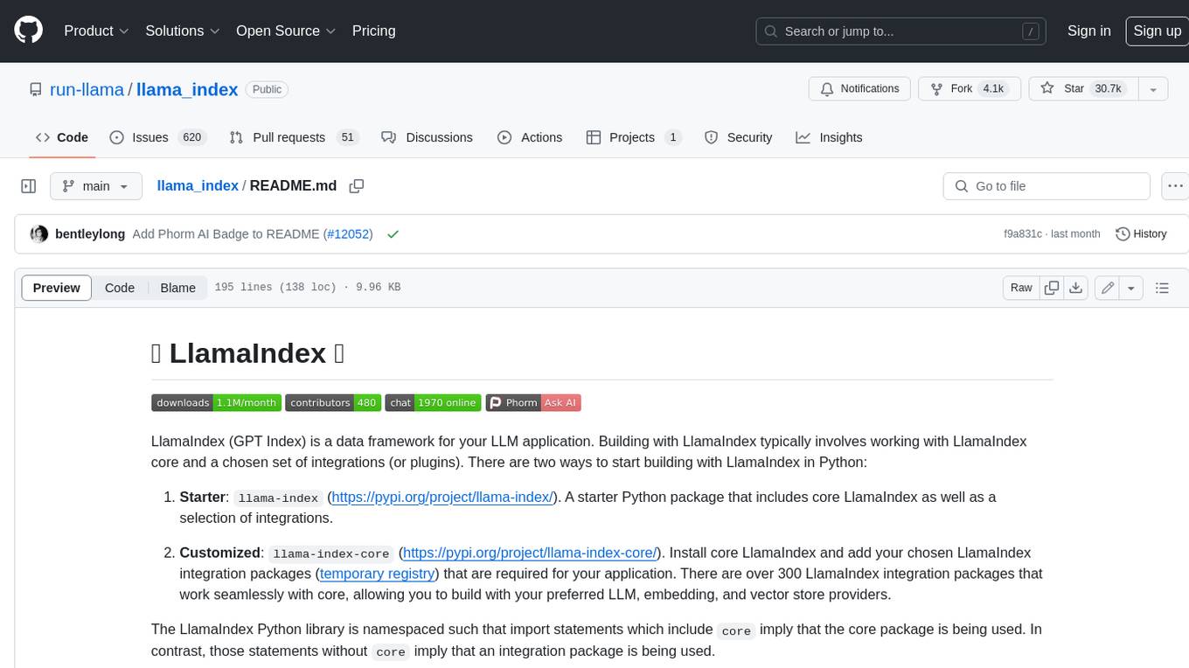1189x668 pixels.
Task: Click the 195 lines (138 loc) text
Action: tap(275, 288)
